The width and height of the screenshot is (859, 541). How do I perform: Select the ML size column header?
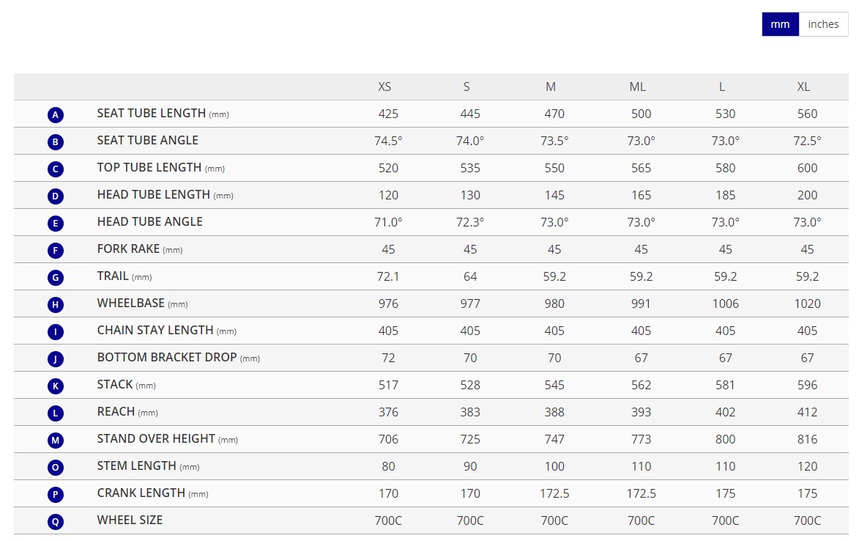point(637,87)
